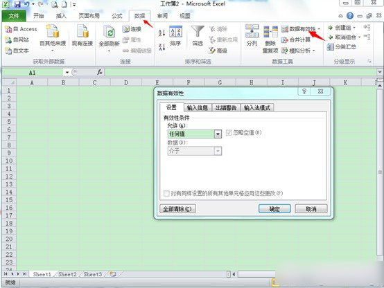Switch to Sheet2 worksheet tab
This screenshot has height=288, width=384.
click(x=67, y=274)
